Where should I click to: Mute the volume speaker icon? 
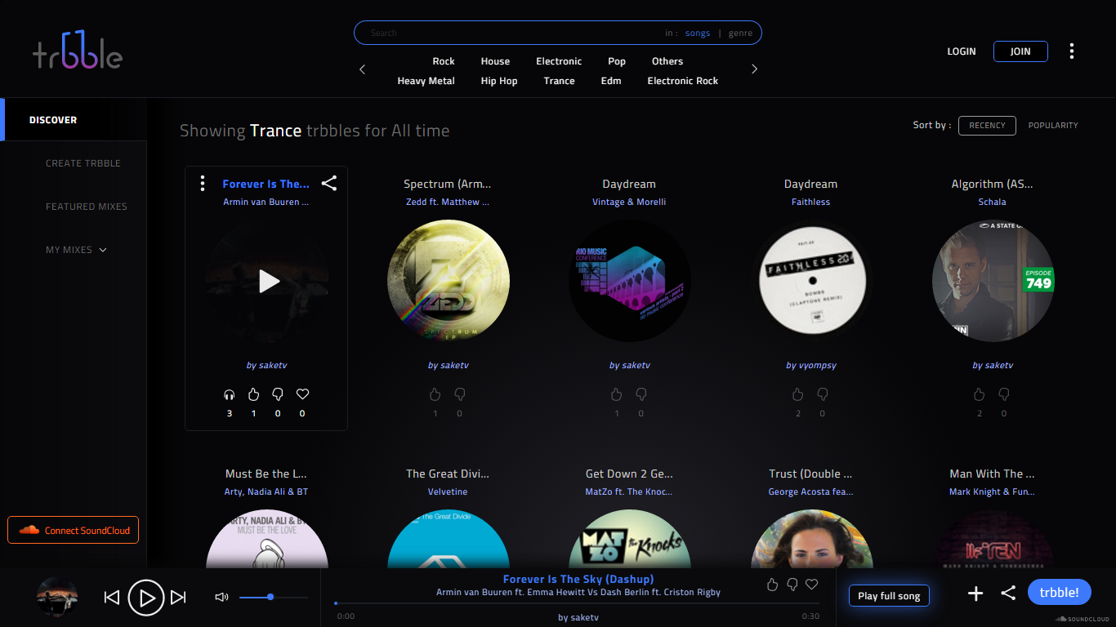tap(221, 598)
